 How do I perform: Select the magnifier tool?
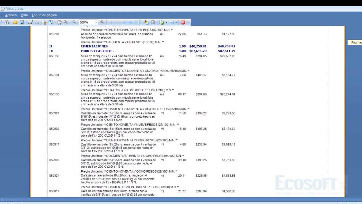pyautogui.click(x=66, y=22)
